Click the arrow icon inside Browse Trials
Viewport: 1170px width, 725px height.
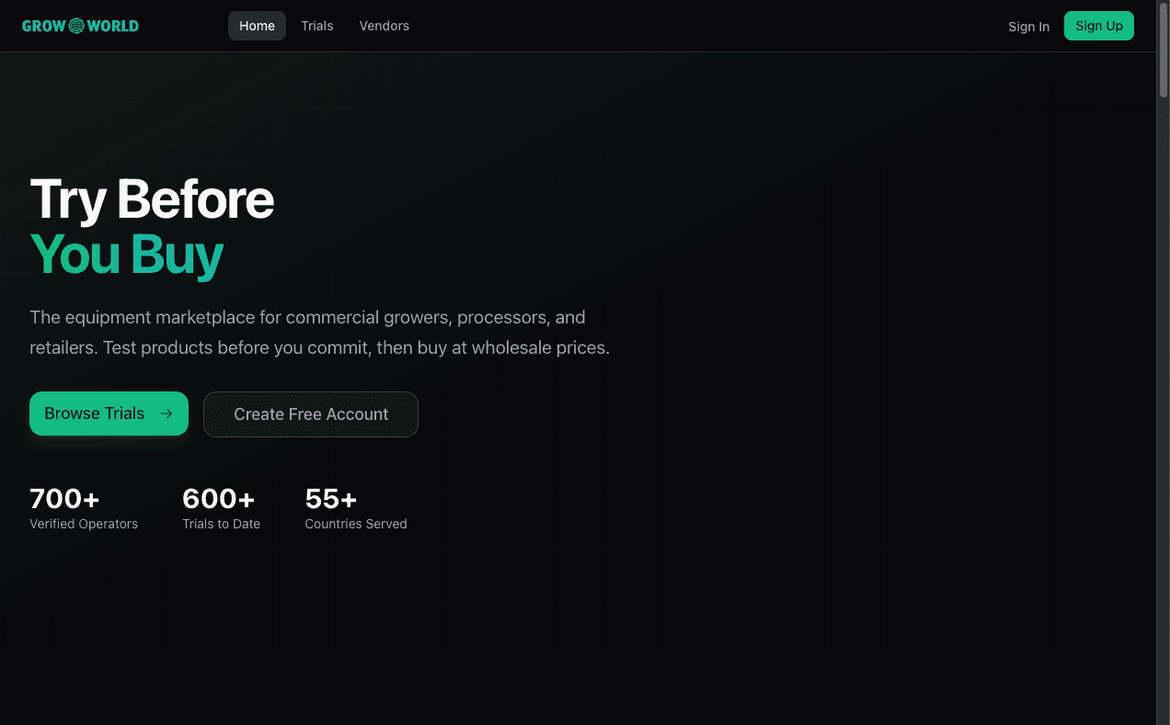tap(166, 413)
